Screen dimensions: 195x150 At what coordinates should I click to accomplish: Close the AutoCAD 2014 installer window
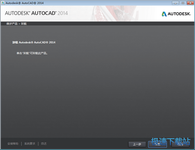pos(190,3)
